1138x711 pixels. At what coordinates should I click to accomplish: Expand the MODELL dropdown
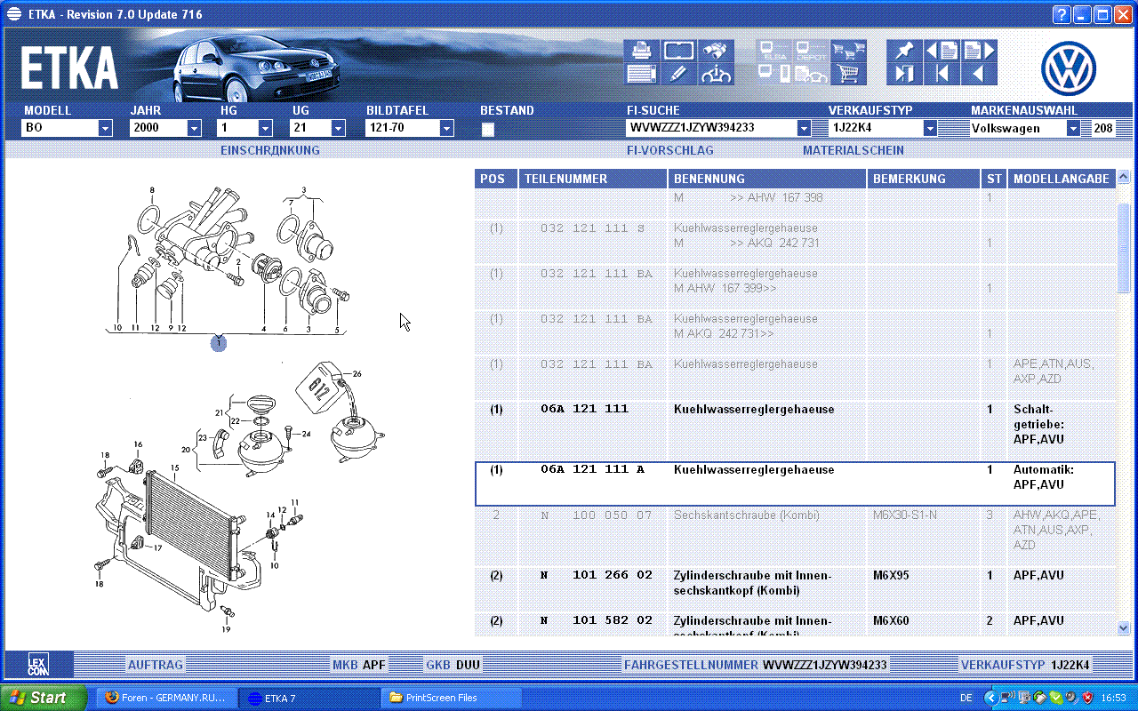coord(105,128)
